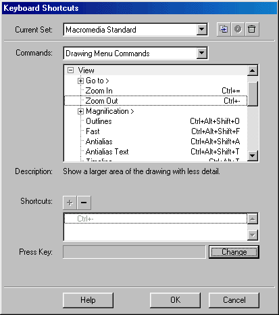Open the Commands category dropdown
The width and height of the screenshot is (279, 315).
[202, 53]
